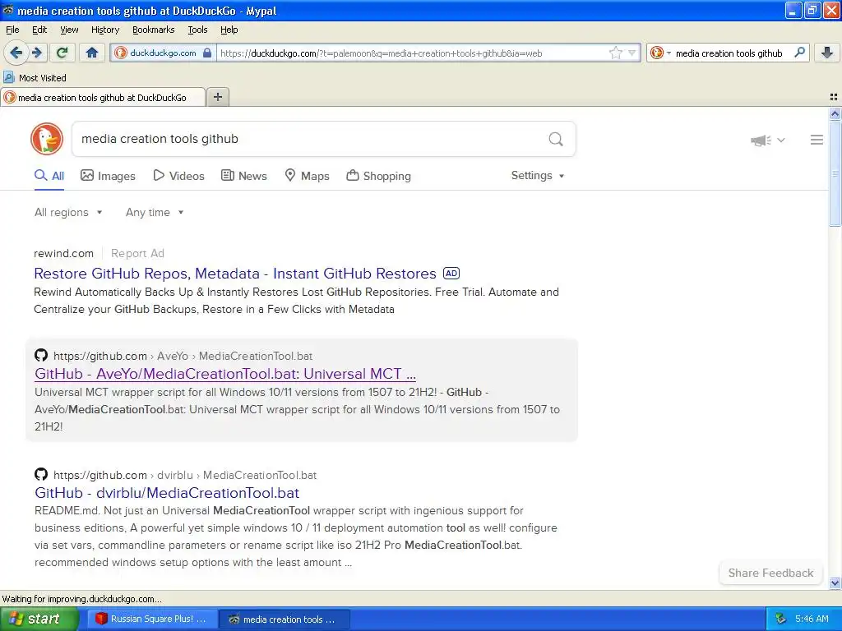The height and width of the screenshot is (631, 842).
Task: Click the system tray icon near clock
Action: 780,619
